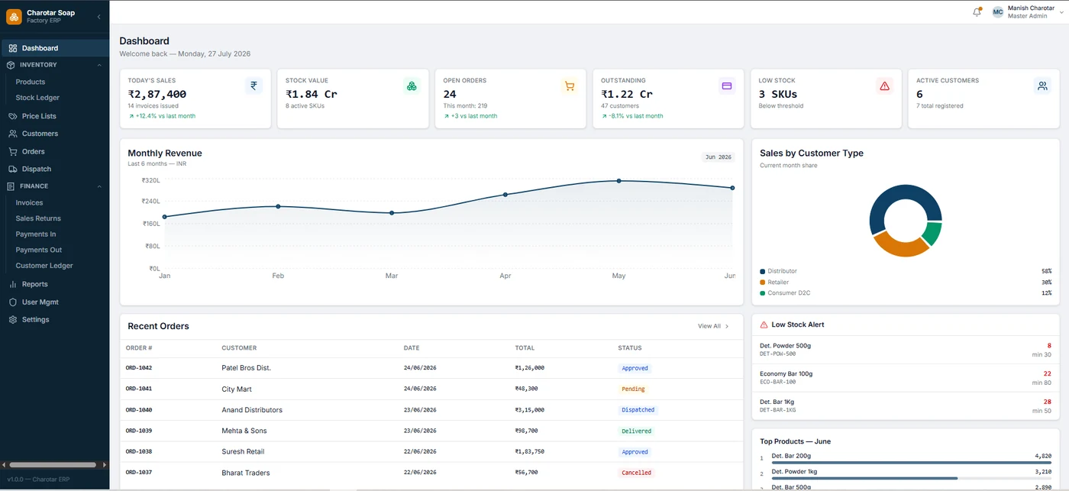The width and height of the screenshot is (1069, 491).
Task: Click customer Anand Distributors
Action: [252, 410]
